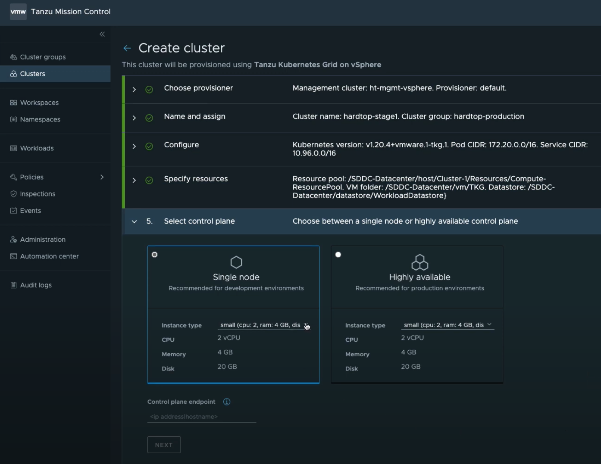Screen dimensions: 601x464
Task: Click the VMware logo in header
Action: click(x=18, y=12)
